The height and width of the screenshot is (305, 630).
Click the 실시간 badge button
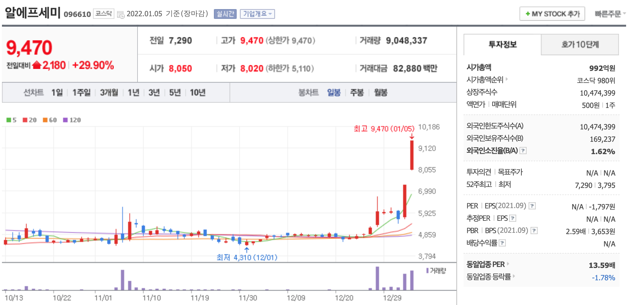tap(225, 14)
